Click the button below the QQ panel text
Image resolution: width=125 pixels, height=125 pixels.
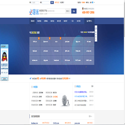[x=5, y=79]
